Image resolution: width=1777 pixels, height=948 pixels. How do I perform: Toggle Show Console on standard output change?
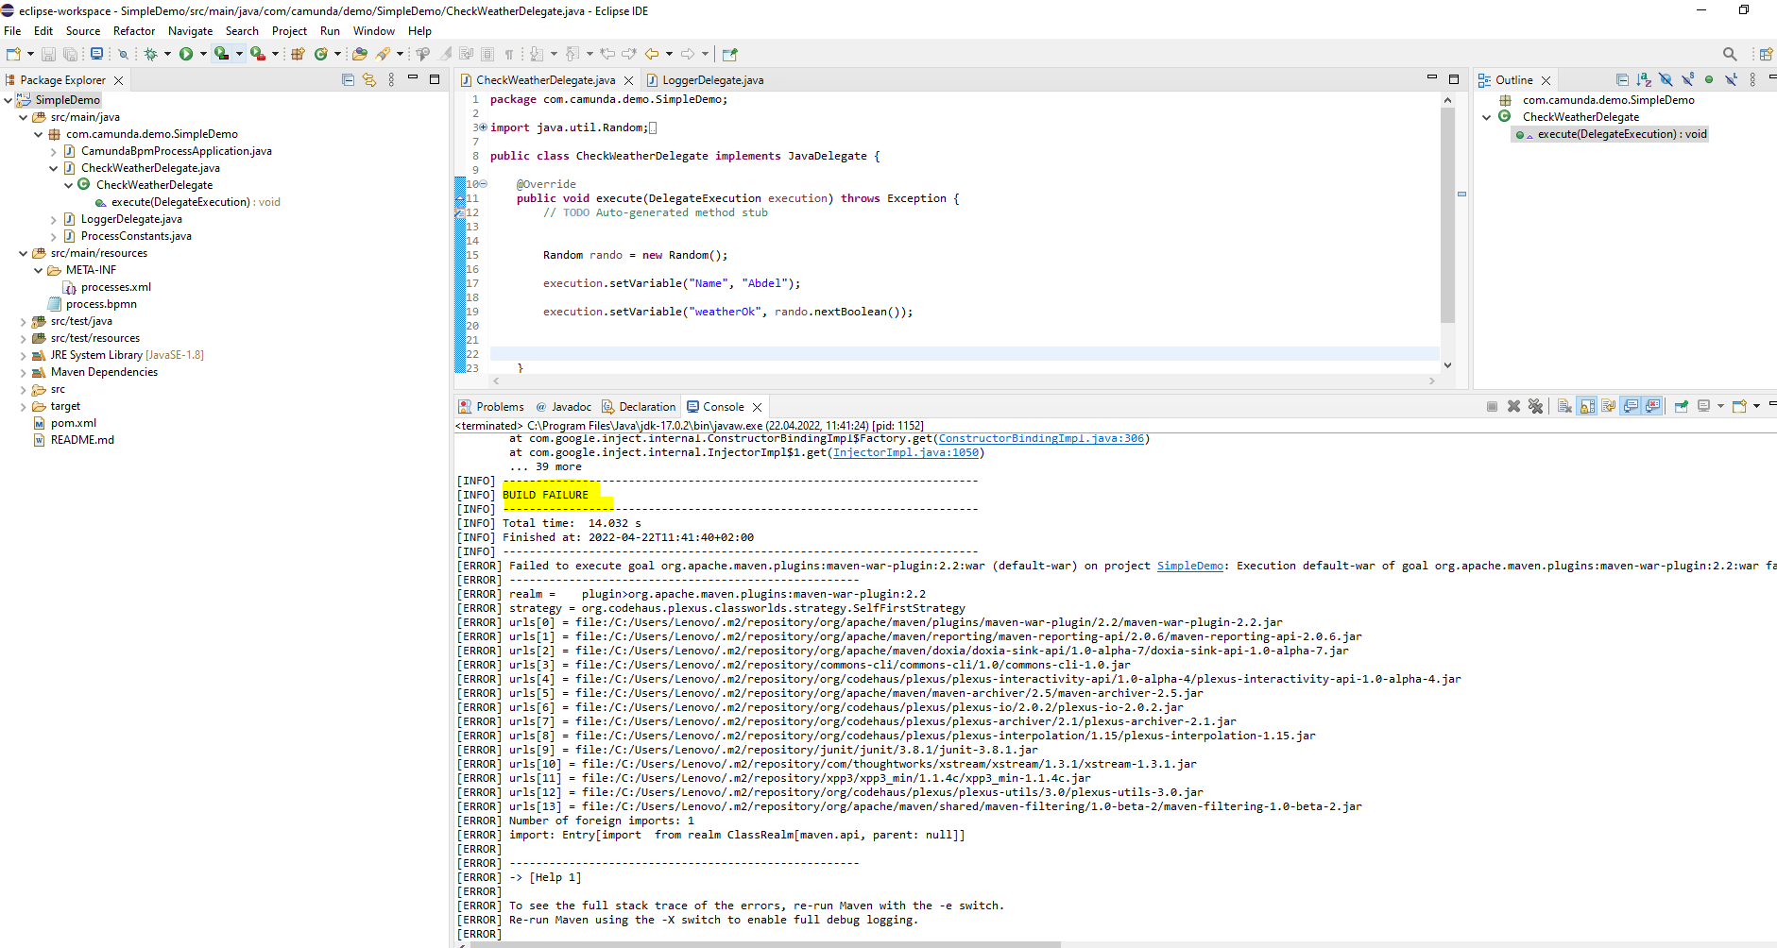(1631, 406)
